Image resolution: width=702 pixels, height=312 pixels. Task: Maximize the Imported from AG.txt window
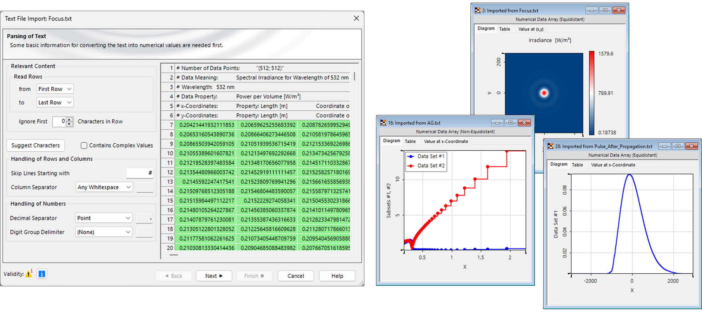point(511,123)
